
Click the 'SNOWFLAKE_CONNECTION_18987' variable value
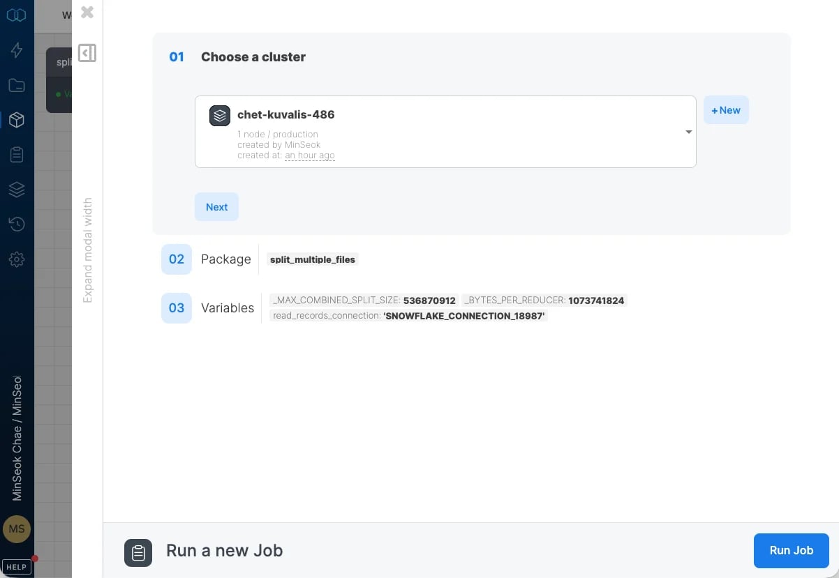click(465, 316)
